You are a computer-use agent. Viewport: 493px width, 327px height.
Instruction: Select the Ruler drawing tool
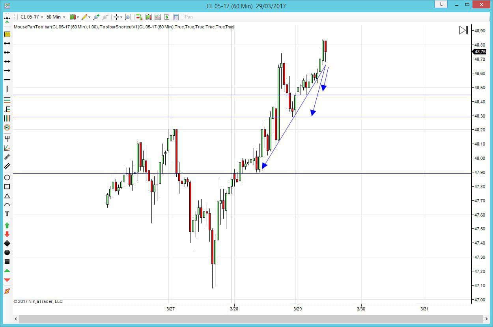tap(7, 34)
